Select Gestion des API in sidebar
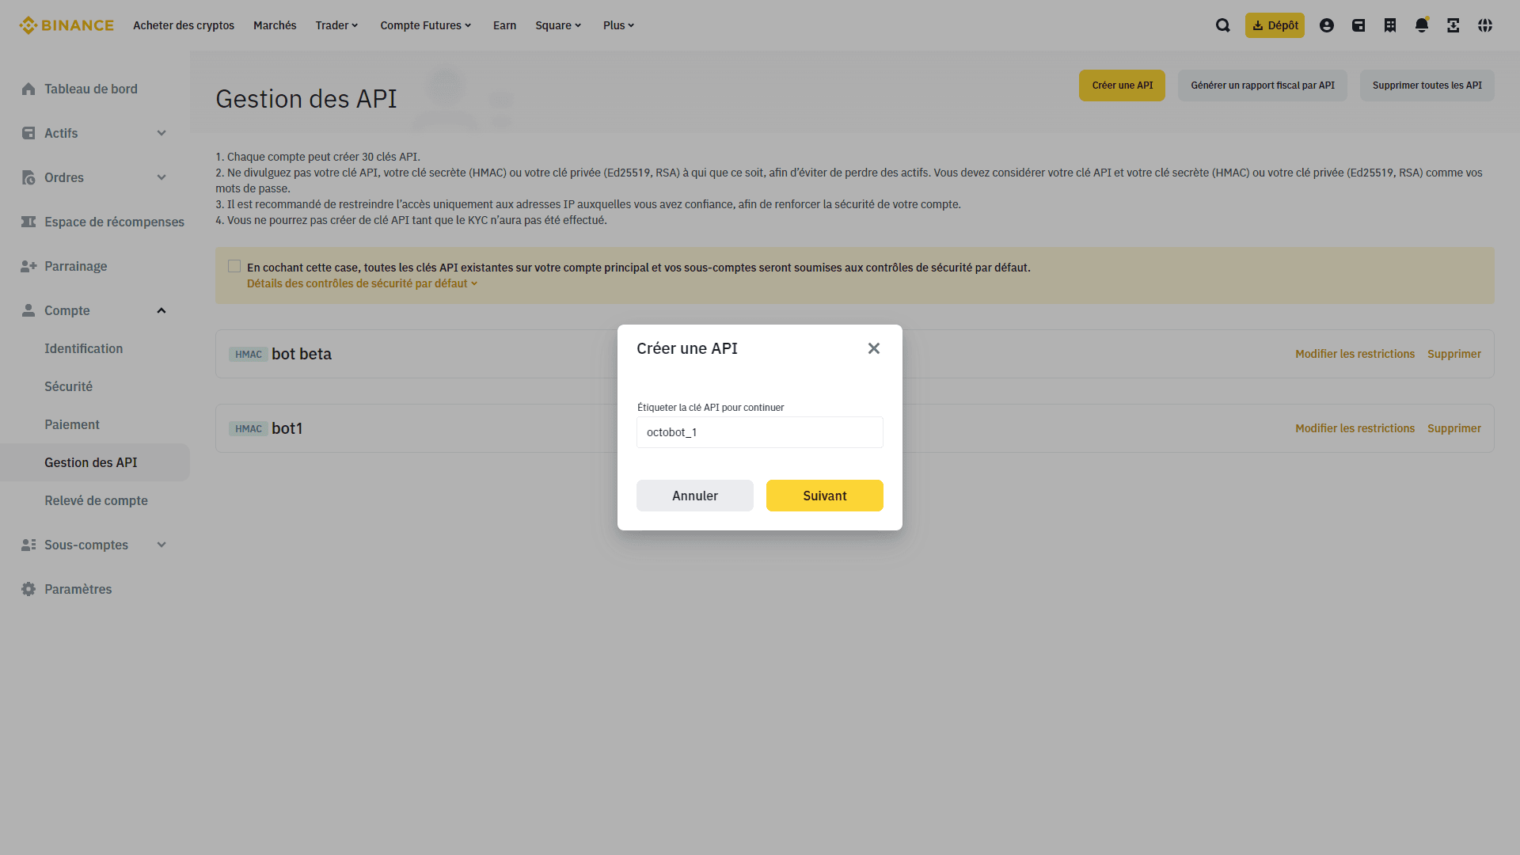 (95, 462)
